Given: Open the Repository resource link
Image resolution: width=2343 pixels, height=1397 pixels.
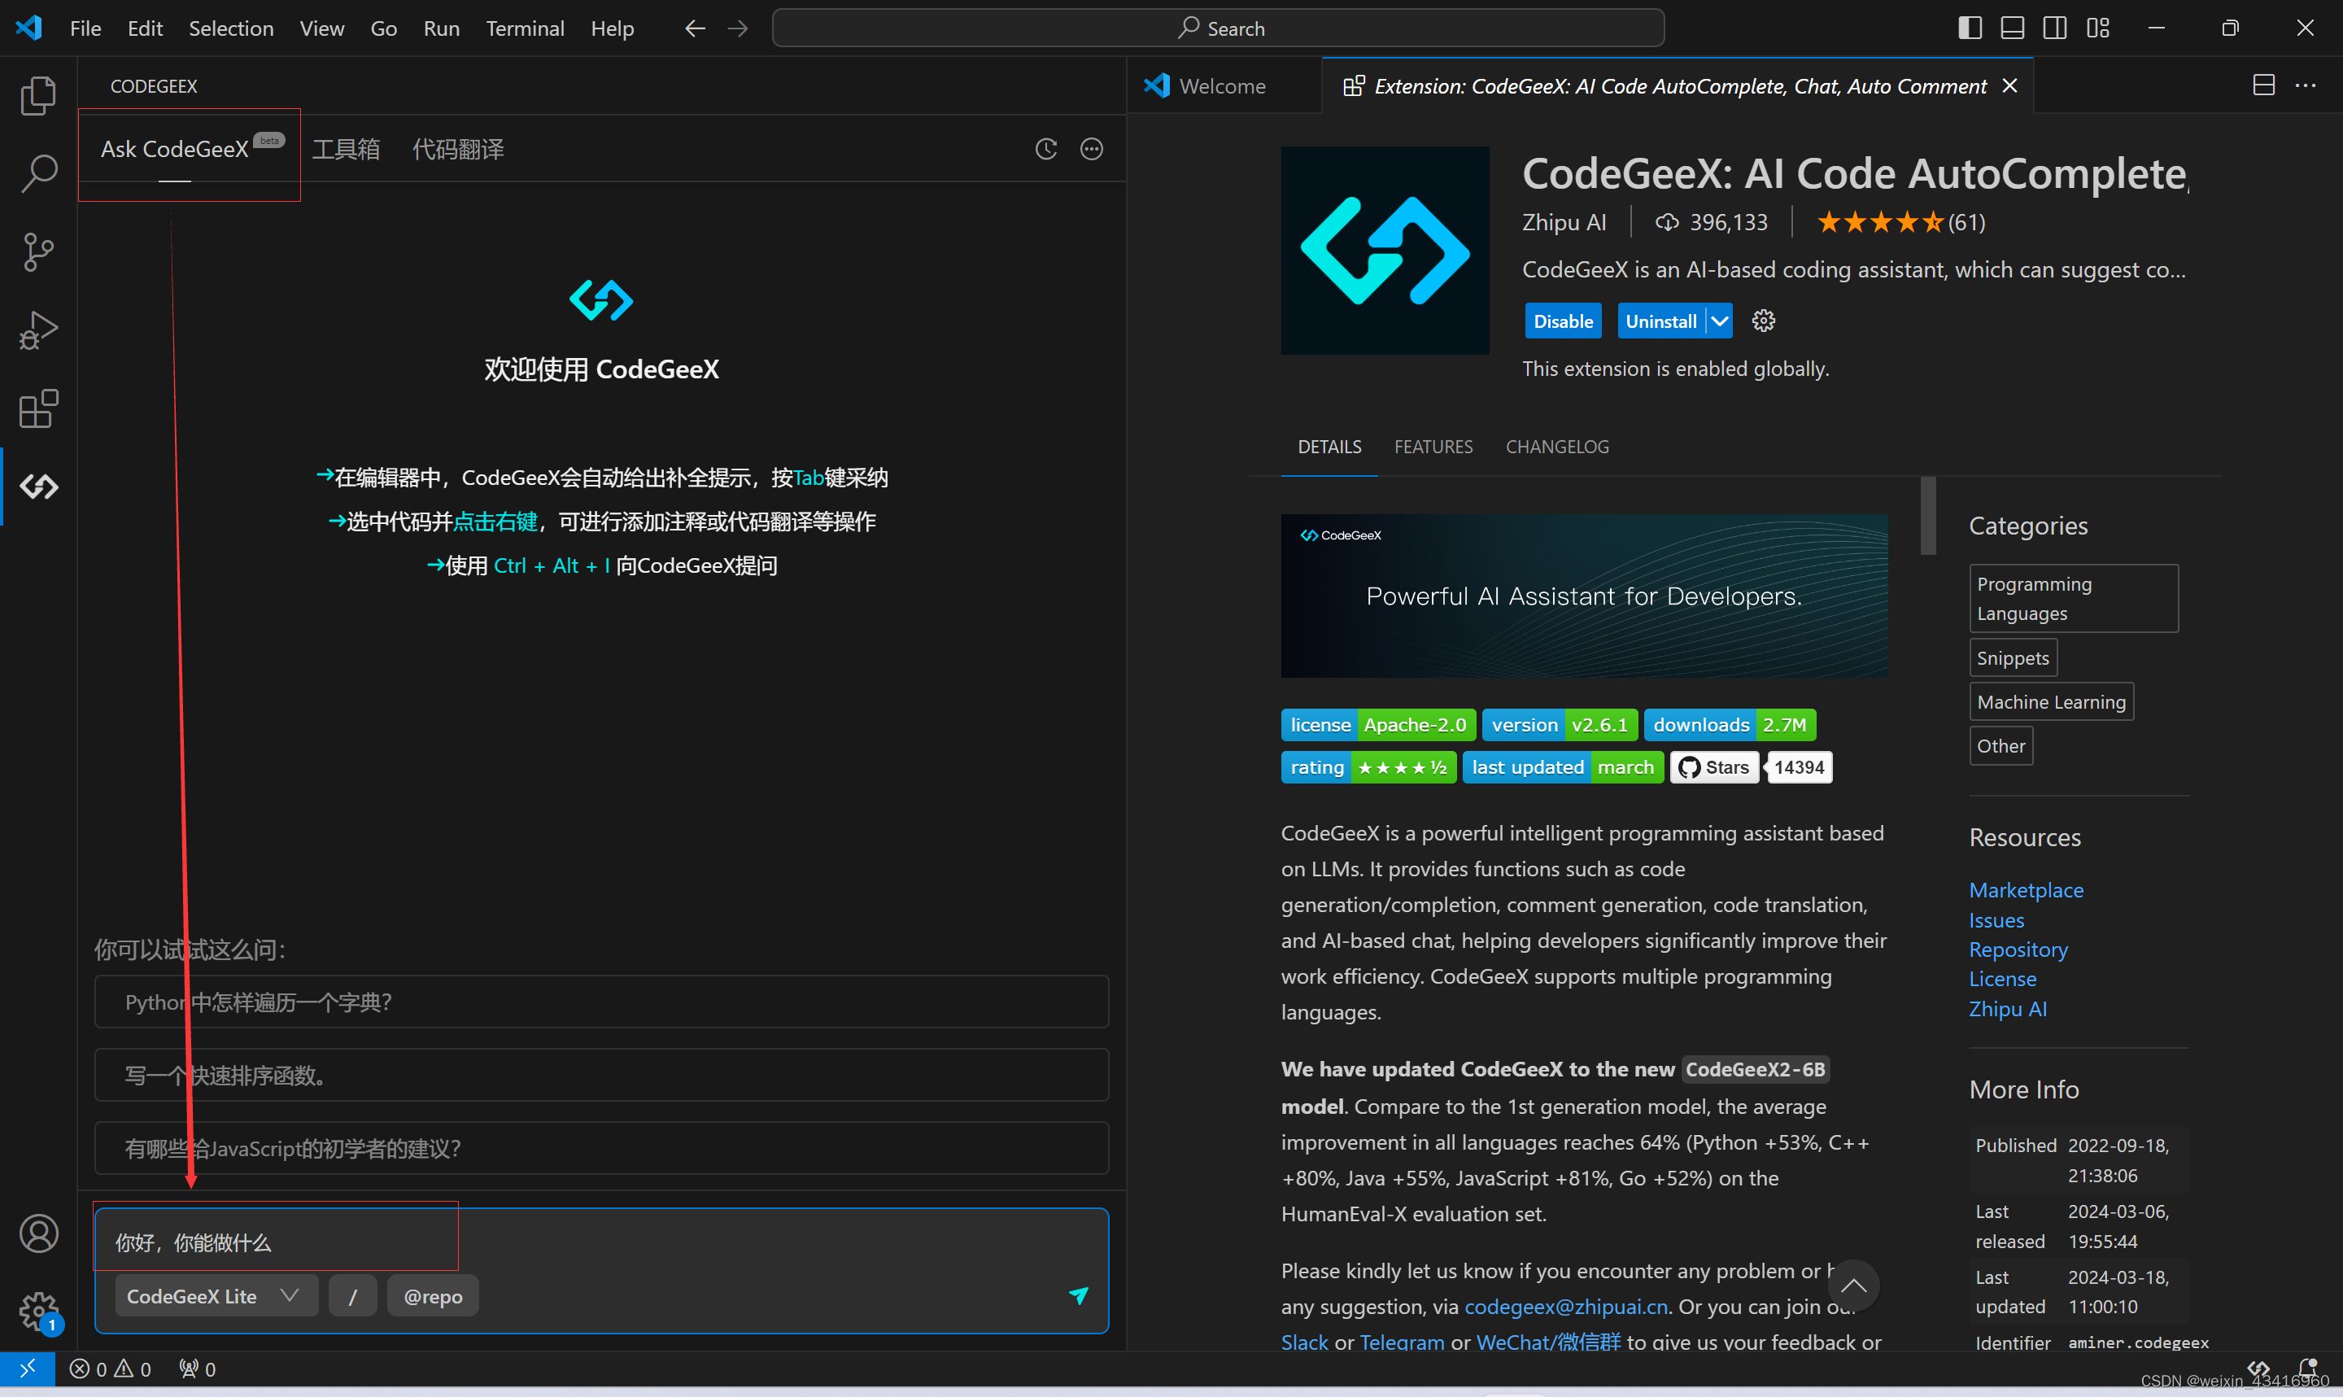Looking at the screenshot, I should 2018,949.
